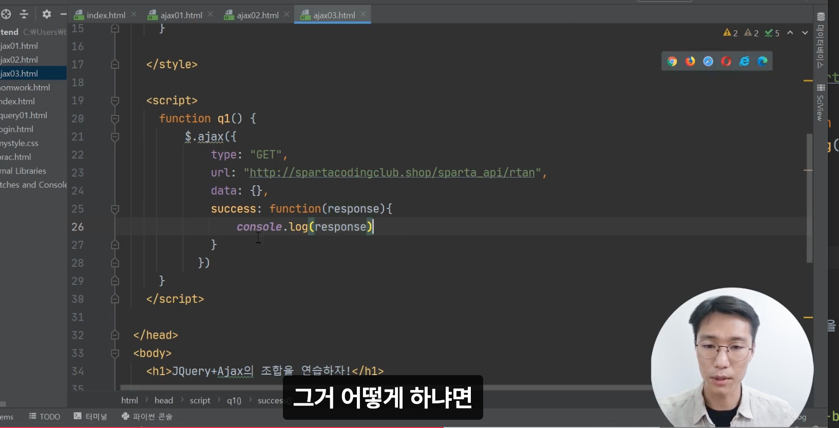This screenshot has height=428, width=839.
Task: Open in Firefox browser icon
Action: [690, 62]
